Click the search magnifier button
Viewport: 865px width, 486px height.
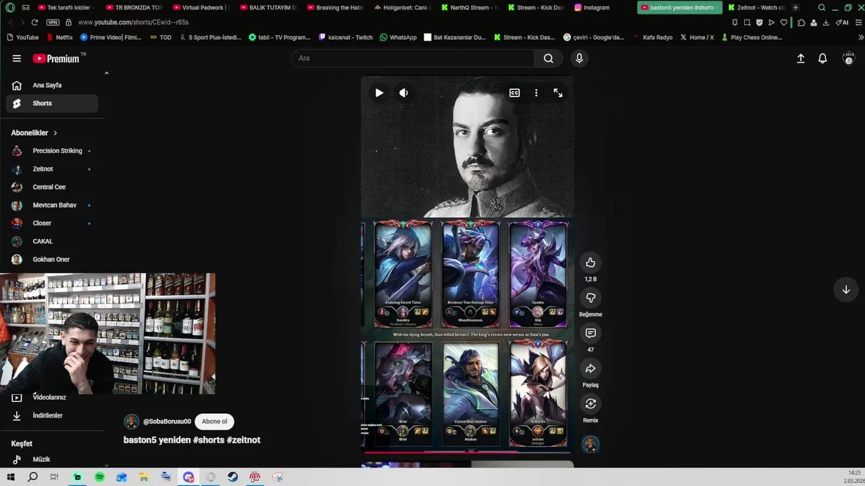[548, 59]
